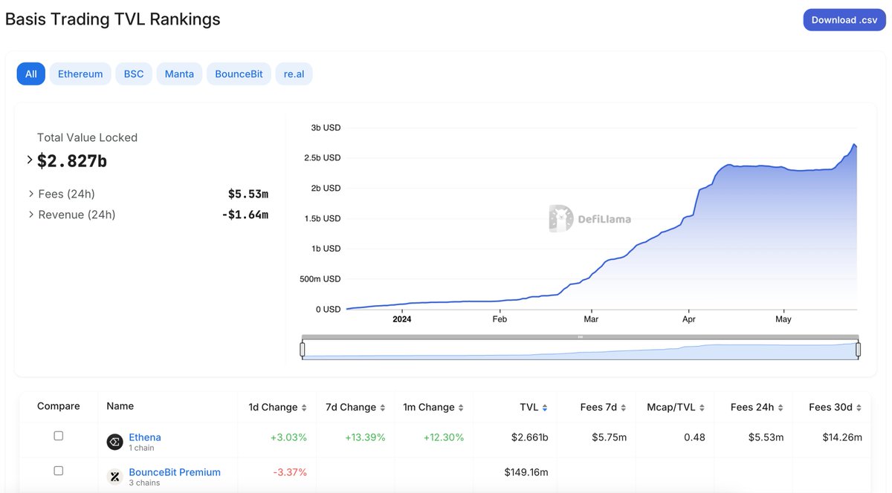Click the Name column header
Viewport: 892px width, 493px height.
pos(120,406)
